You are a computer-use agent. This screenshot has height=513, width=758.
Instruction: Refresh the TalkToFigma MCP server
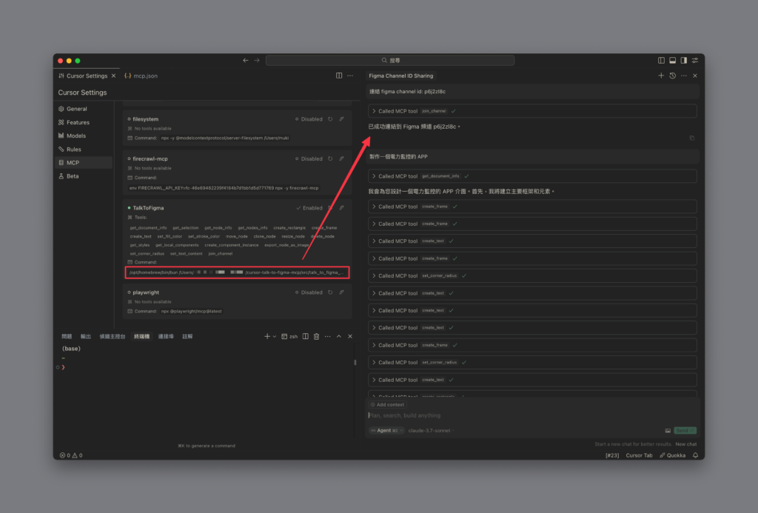330,208
